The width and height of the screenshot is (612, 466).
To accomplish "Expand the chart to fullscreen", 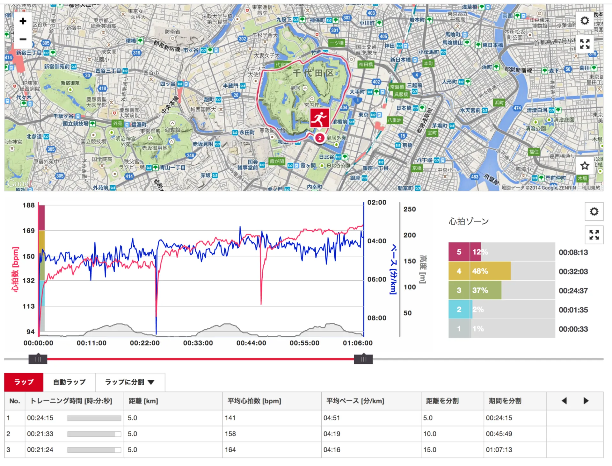I will 594,235.
